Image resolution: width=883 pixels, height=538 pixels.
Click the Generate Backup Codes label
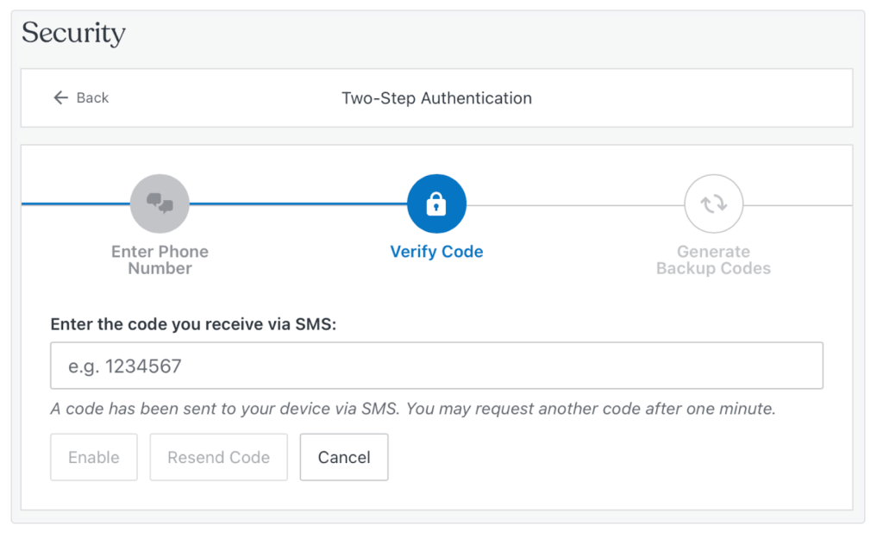pyautogui.click(x=713, y=260)
